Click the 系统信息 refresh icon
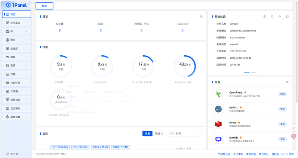The width and height of the screenshot is (298, 158). click(x=272, y=16)
